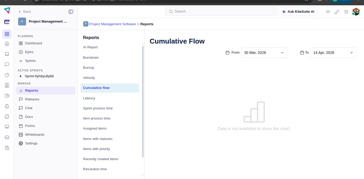The image size is (364, 179).
Task: Select the AI Report report type
Action: click(110, 47)
